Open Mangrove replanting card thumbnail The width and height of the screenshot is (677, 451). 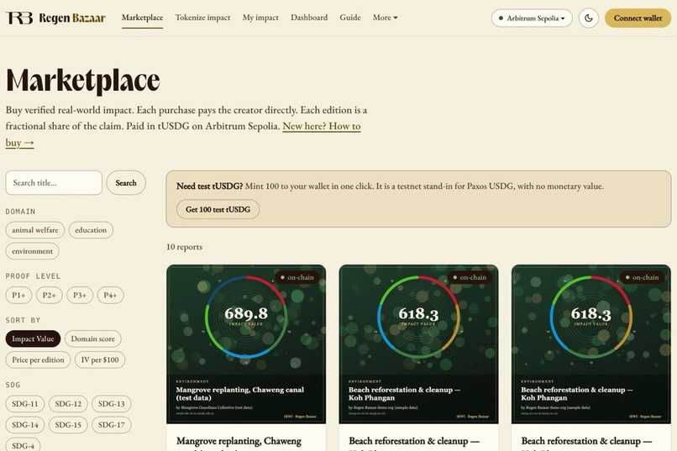[x=246, y=344]
